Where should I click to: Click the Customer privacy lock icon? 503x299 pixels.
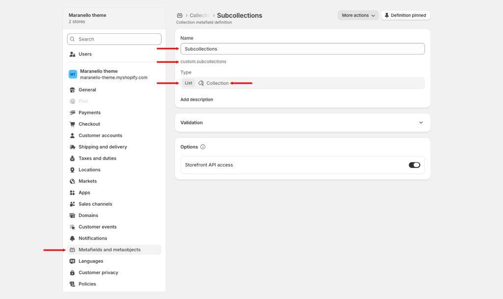pos(72,272)
